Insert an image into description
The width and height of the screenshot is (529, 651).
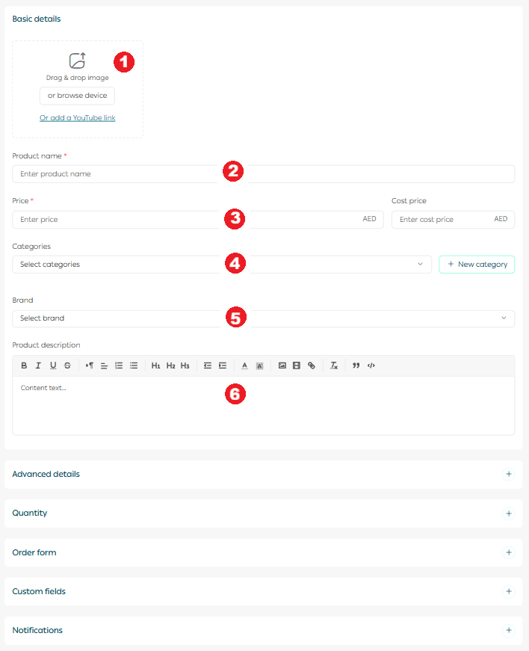point(282,365)
